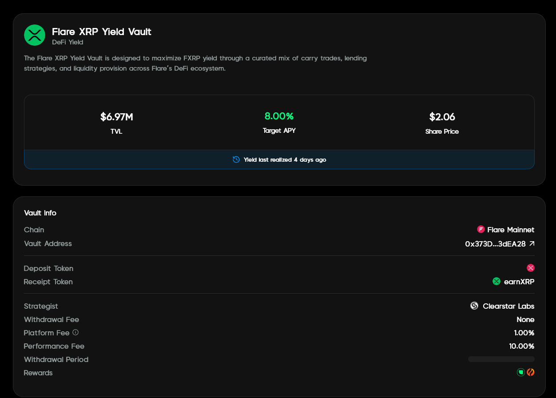Click the Withdrawal Period progress bar

click(501, 358)
